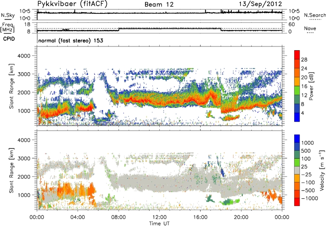
Task: Click the red top of the power colorbar
Action: [x=297, y=55]
